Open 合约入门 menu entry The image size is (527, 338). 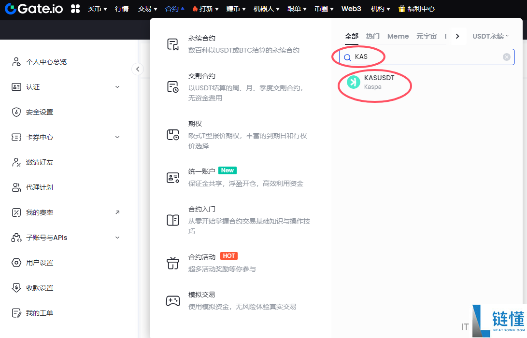(239, 220)
